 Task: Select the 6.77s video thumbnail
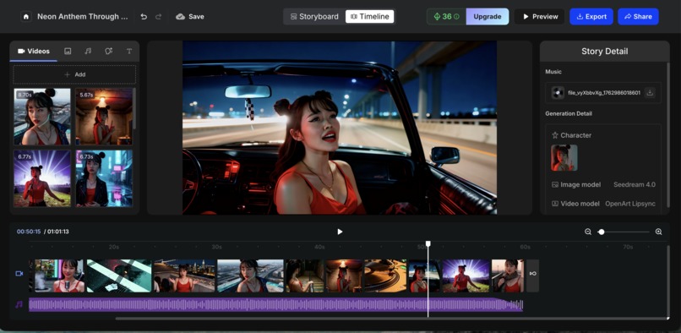pyautogui.click(x=42, y=178)
